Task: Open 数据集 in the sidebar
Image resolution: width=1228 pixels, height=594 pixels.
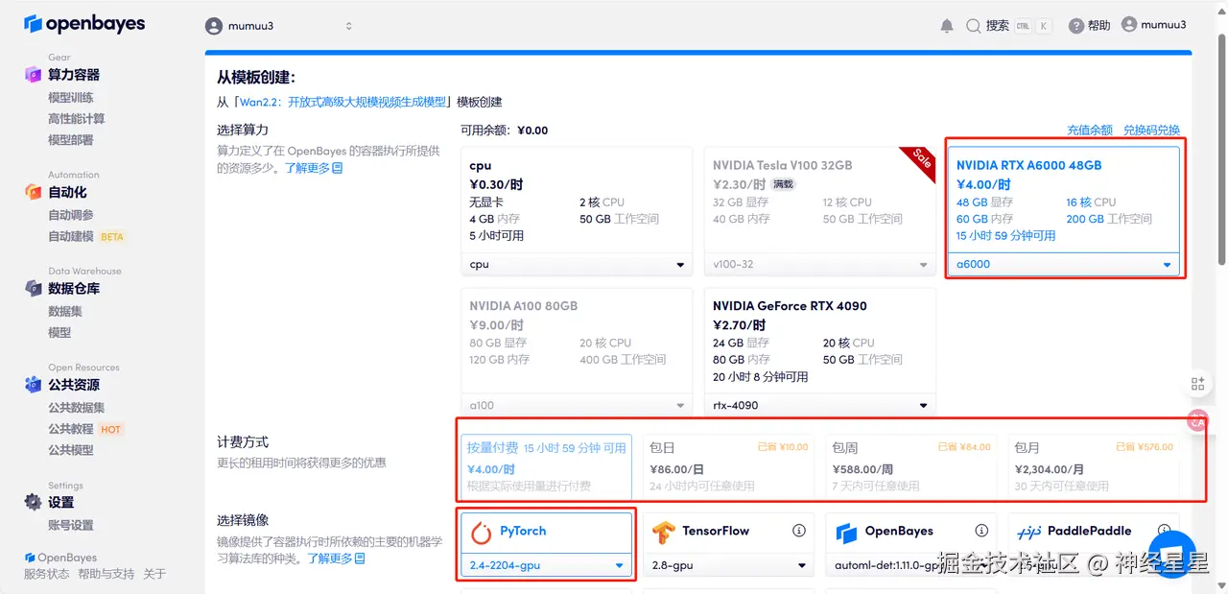Action: click(65, 311)
